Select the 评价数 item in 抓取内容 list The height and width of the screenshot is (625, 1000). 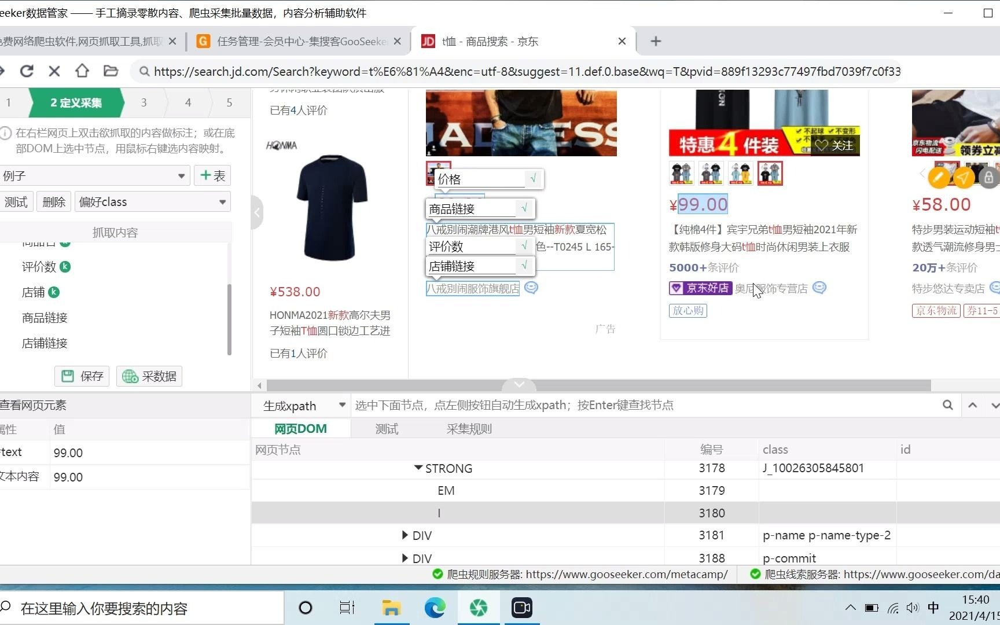click(39, 267)
